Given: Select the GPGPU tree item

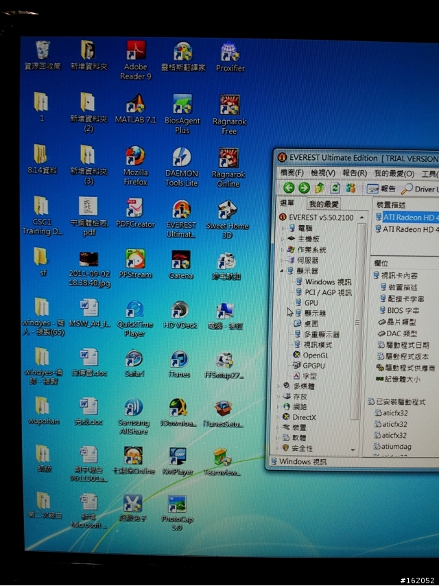Looking at the screenshot, I should click(309, 366).
